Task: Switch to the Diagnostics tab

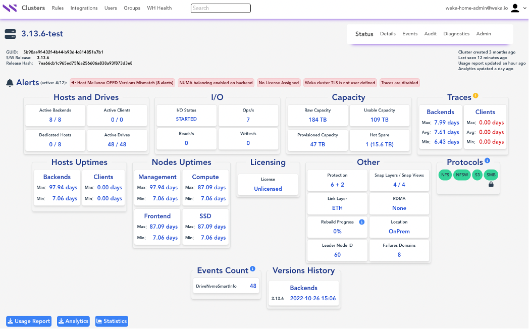Action: pyautogui.click(x=456, y=34)
